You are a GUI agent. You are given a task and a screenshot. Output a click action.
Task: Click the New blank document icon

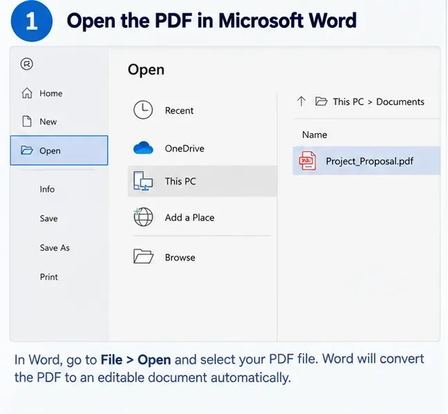pos(27,121)
